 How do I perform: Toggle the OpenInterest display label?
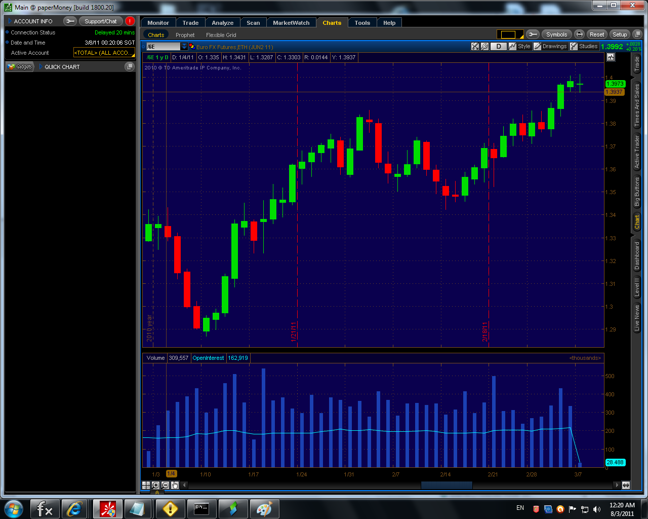point(208,358)
